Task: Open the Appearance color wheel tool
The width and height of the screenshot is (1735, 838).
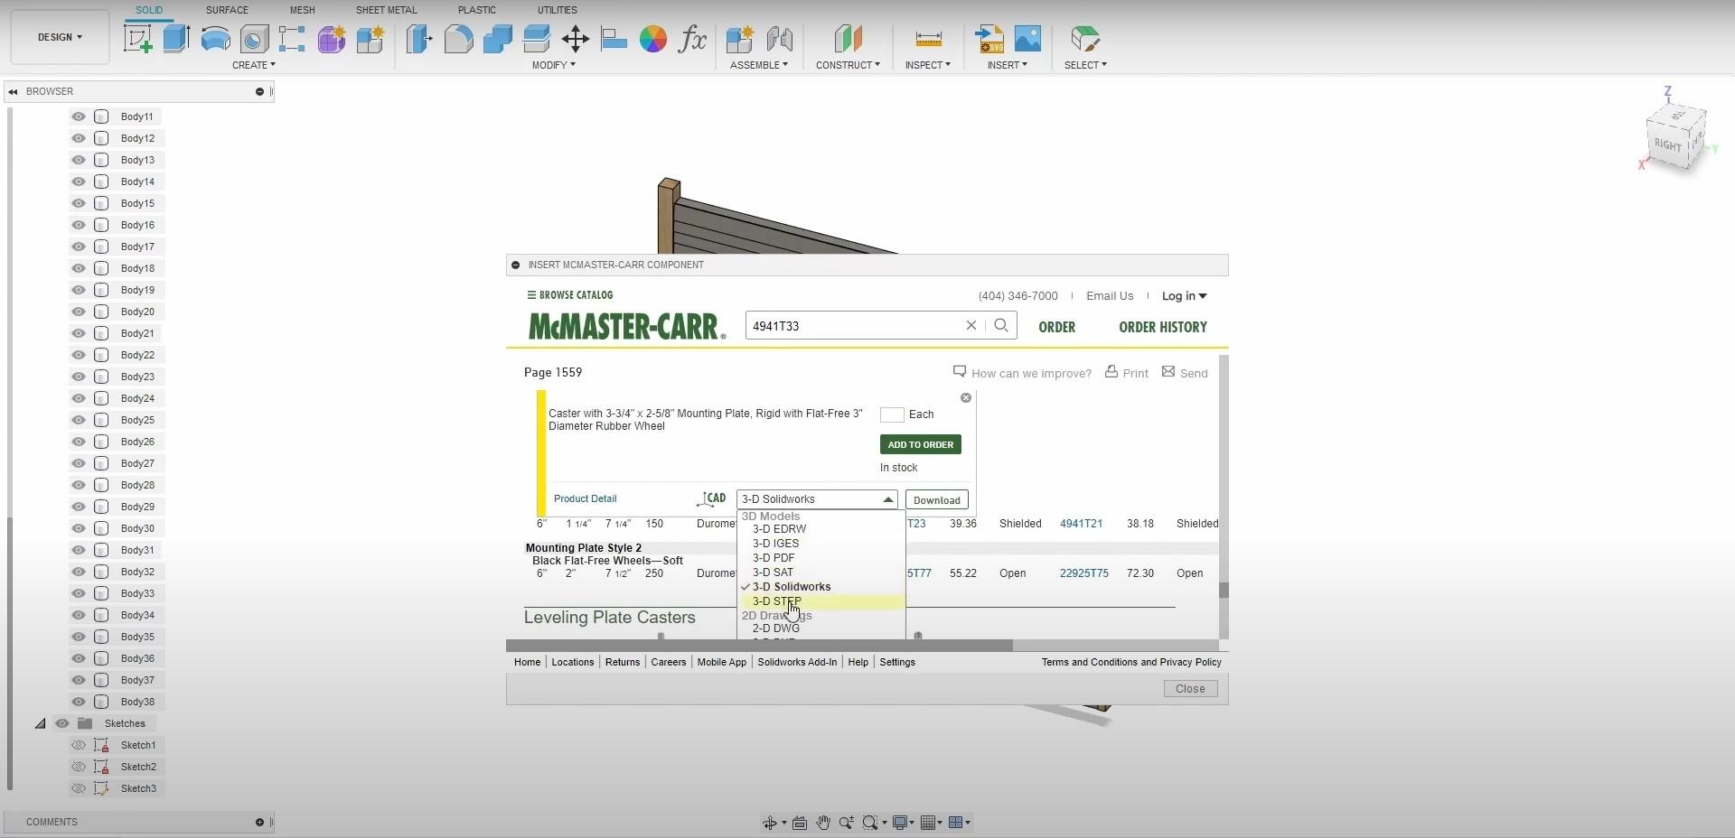Action: pyautogui.click(x=653, y=39)
